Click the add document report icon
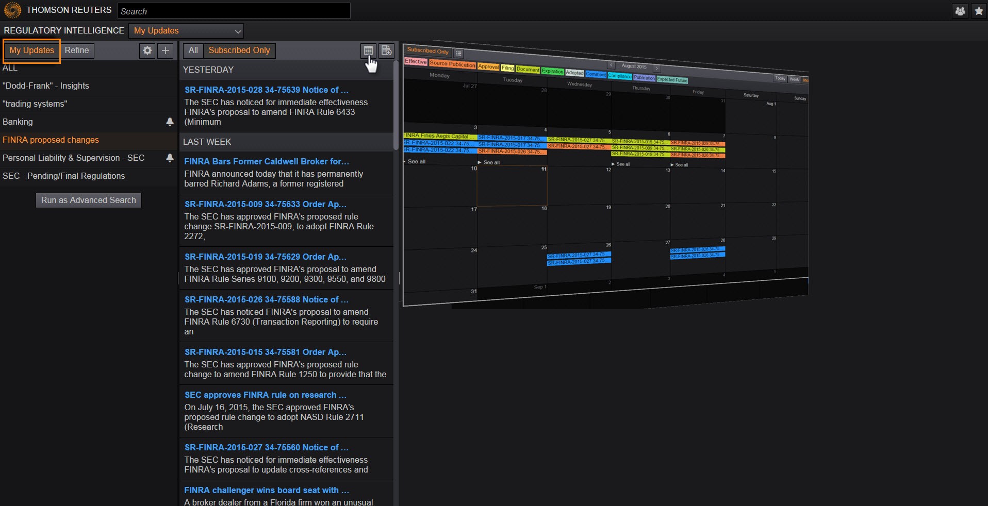Image resolution: width=988 pixels, height=506 pixels. click(x=386, y=50)
